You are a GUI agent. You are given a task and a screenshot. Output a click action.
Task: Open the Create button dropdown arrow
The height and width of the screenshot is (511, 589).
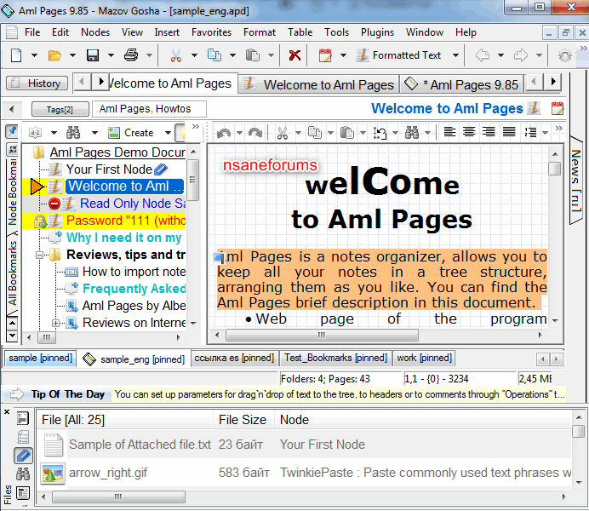pyautogui.click(x=168, y=133)
